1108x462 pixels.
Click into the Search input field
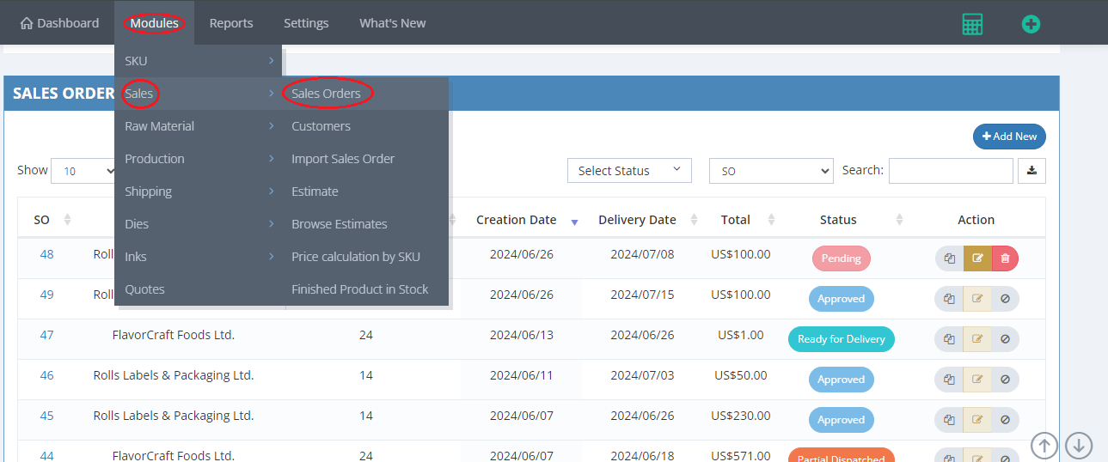pyautogui.click(x=950, y=171)
